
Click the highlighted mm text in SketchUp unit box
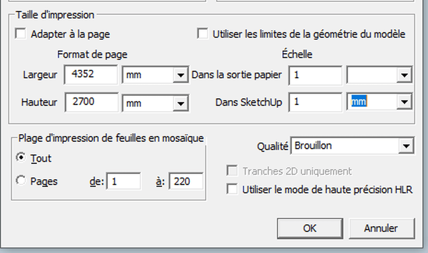[x=359, y=101]
